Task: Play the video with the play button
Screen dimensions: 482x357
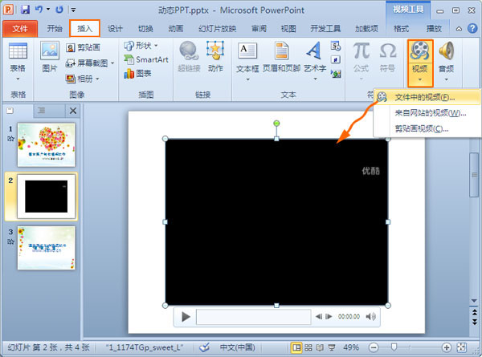Action: click(186, 316)
